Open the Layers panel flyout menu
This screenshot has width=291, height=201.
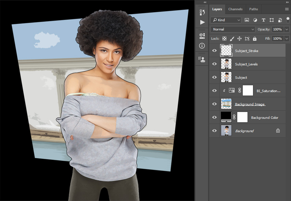[287, 9]
